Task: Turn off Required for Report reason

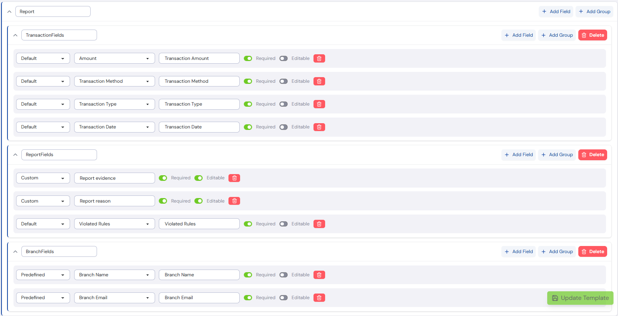Action: click(163, 201)
